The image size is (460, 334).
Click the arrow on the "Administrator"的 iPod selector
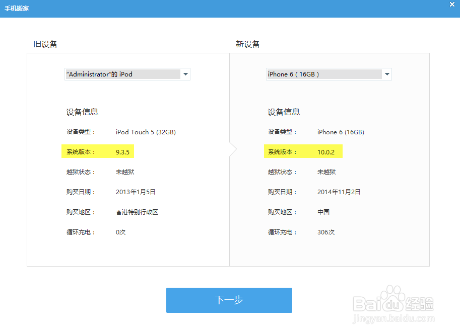click(x=186, y=74)
